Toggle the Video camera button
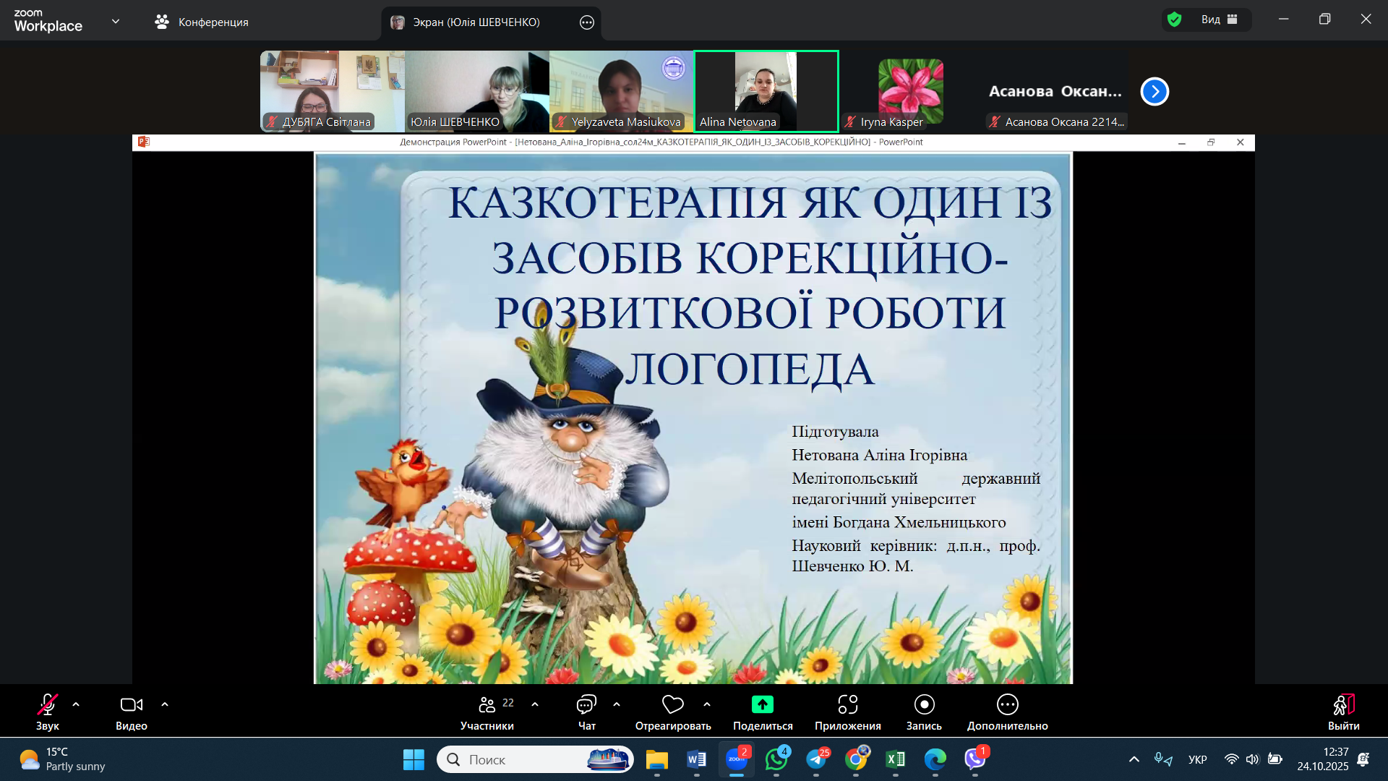 (x=131, y=704)
